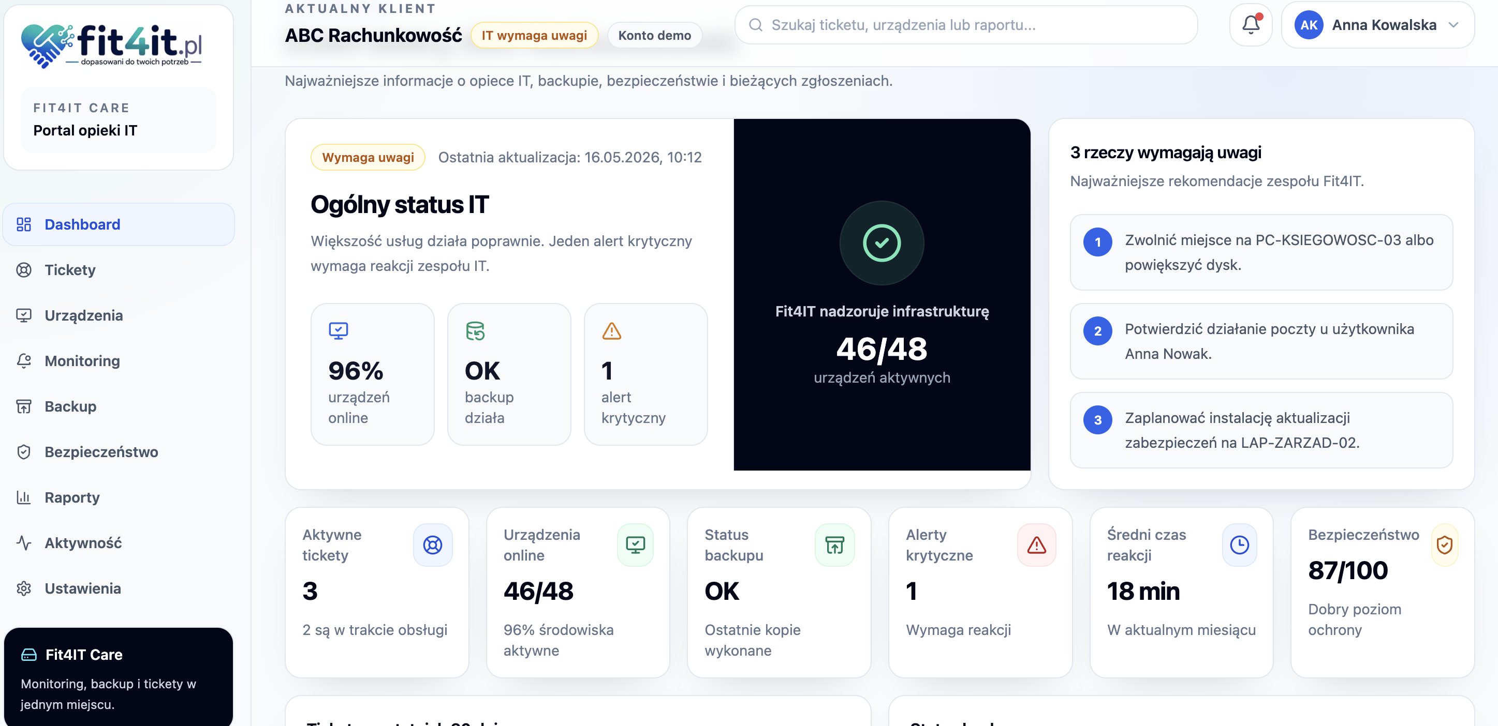Click the database backup icon above OK

[475, 330]
